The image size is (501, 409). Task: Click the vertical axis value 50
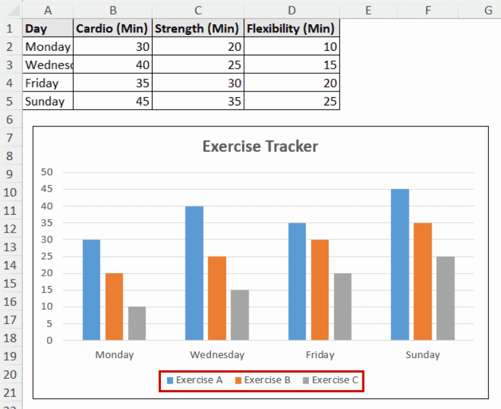(x=46, y=172)
